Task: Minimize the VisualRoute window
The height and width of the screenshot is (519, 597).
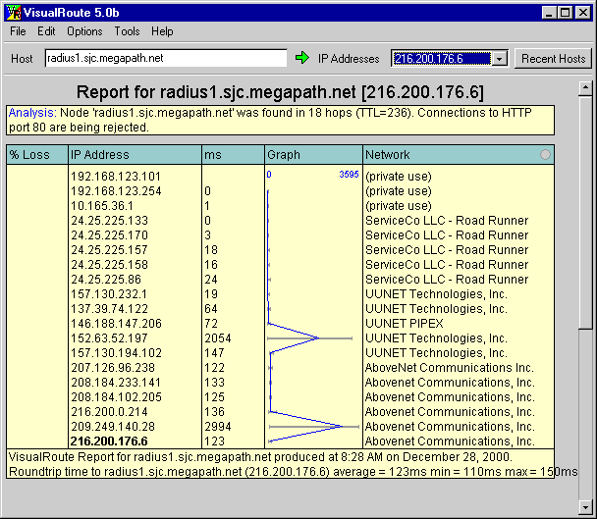Action: click(549, 13)
